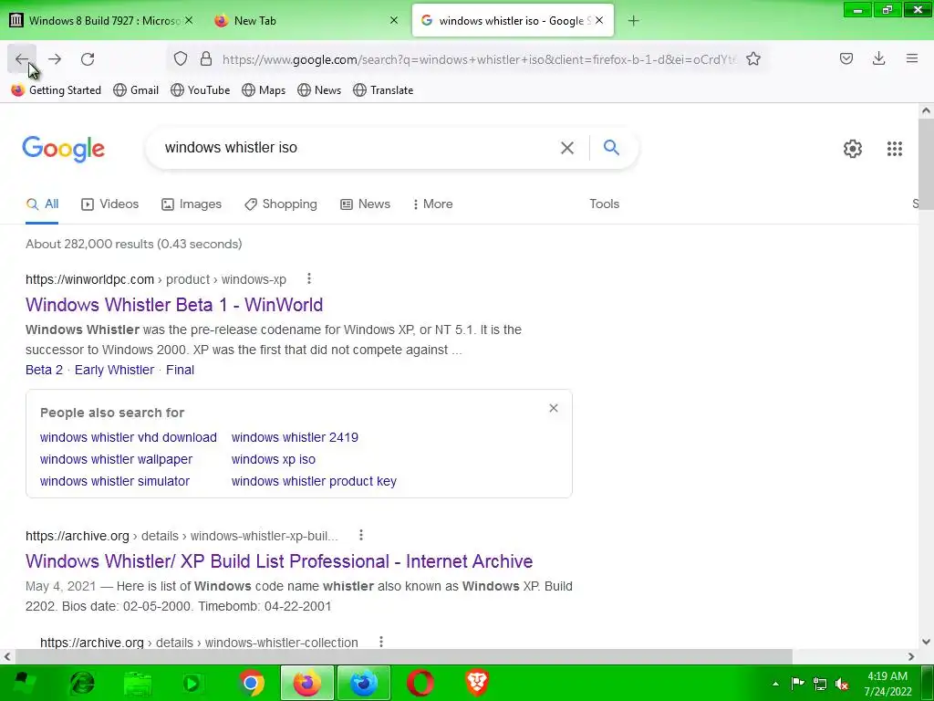The height and width of the screenshot is (701, 934).
Task: Open a new tab with the plus button
Action: [633, 21]
